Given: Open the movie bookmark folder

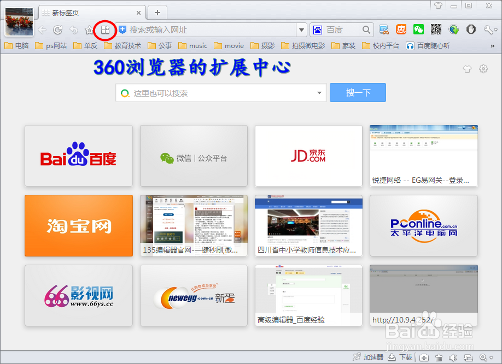Looking at the screenshot, I should point(229,46).
